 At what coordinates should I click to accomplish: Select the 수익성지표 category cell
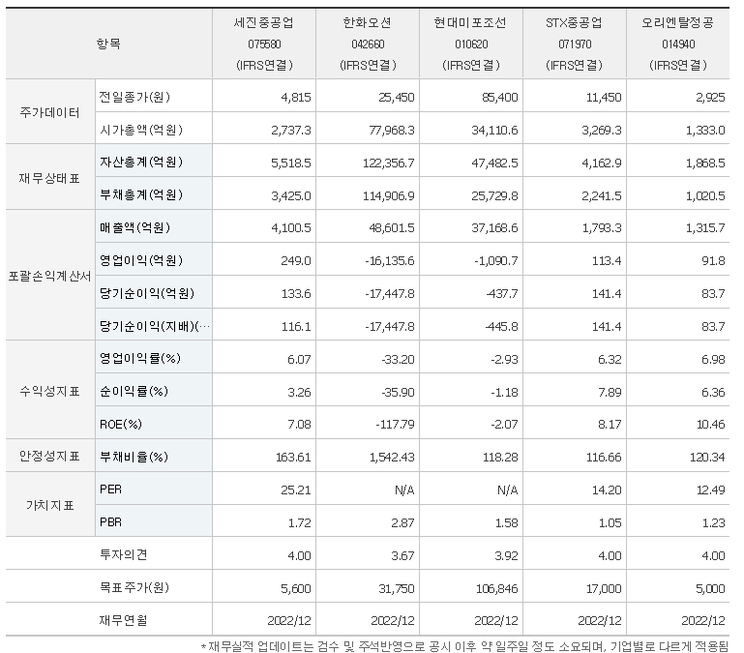(x=50, y=391)
